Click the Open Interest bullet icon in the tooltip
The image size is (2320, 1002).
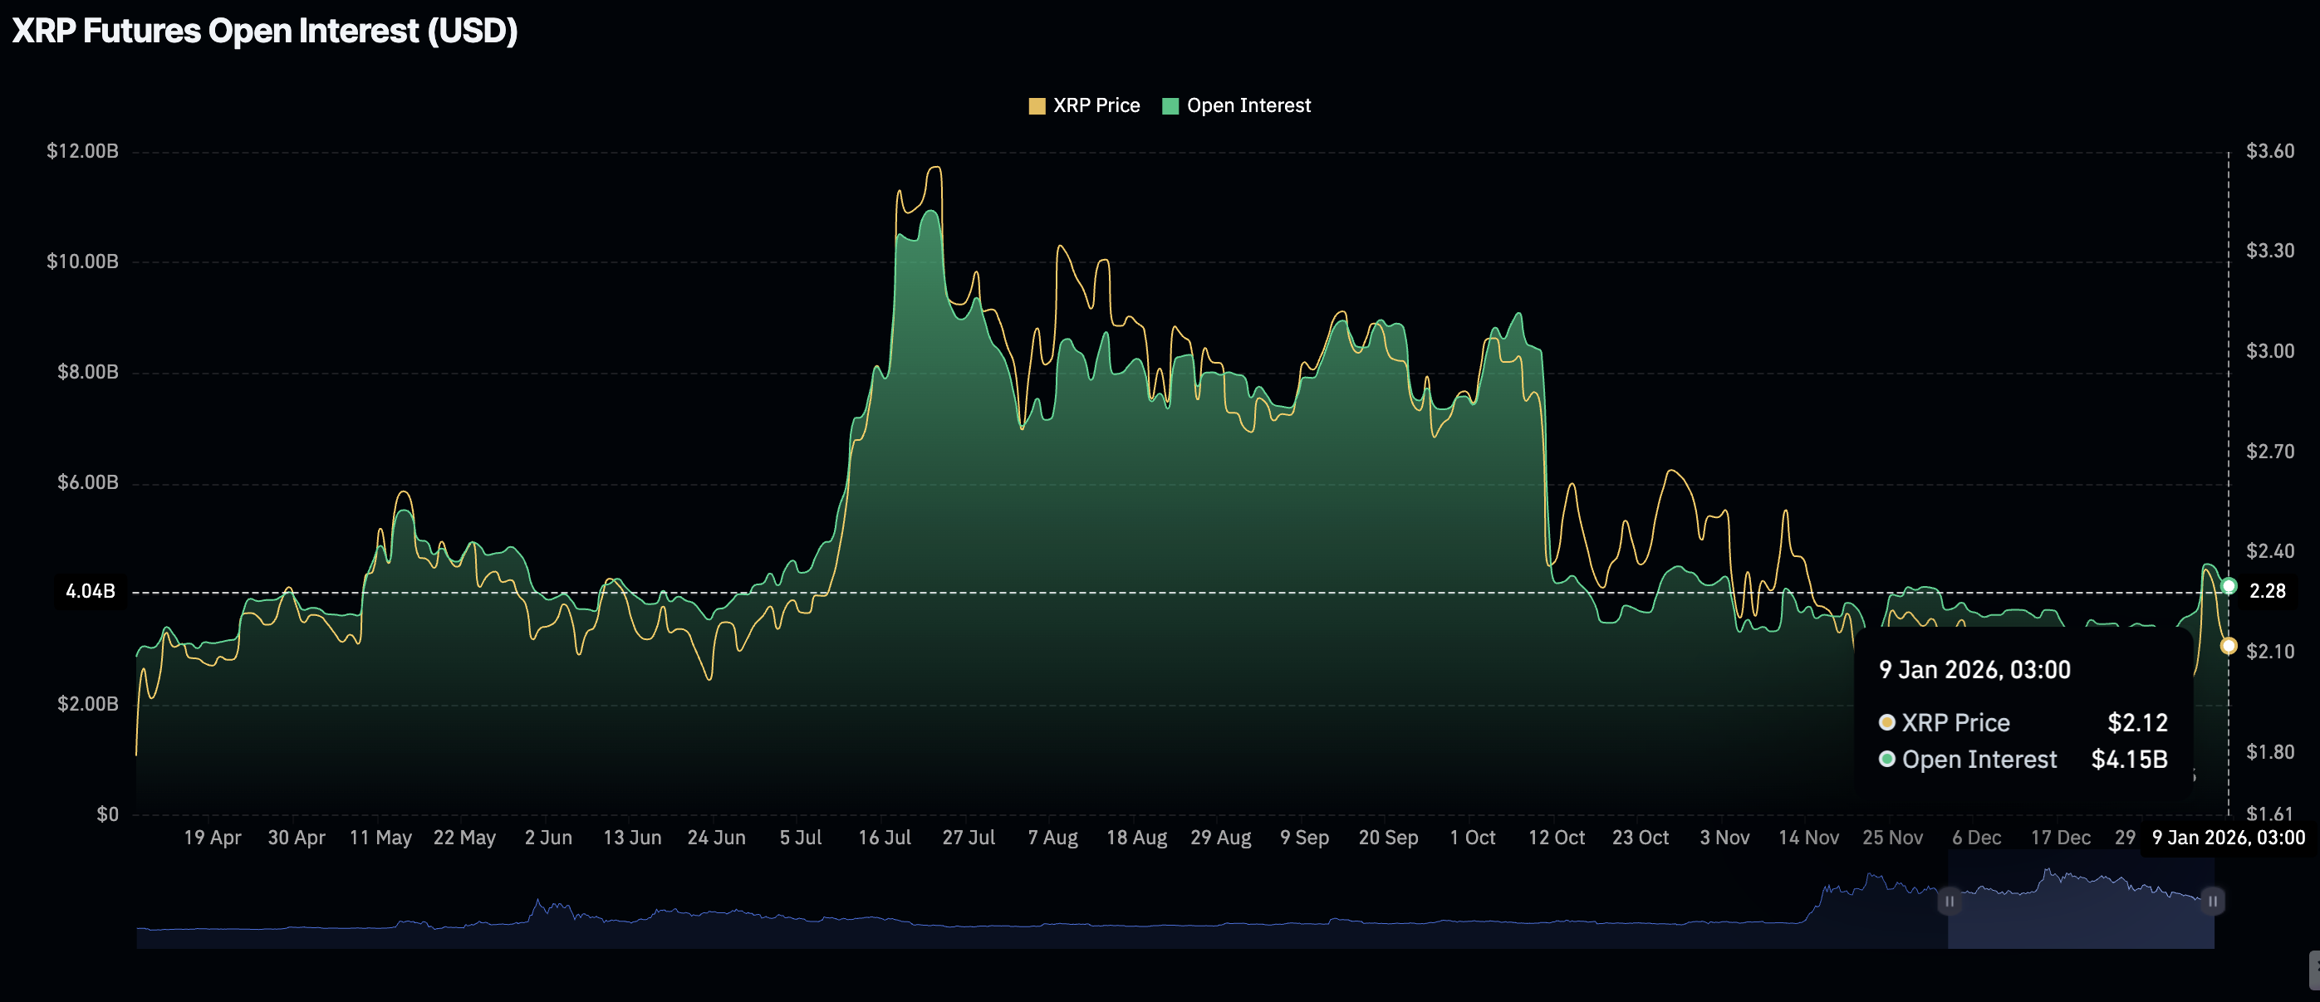[1886, 759]
